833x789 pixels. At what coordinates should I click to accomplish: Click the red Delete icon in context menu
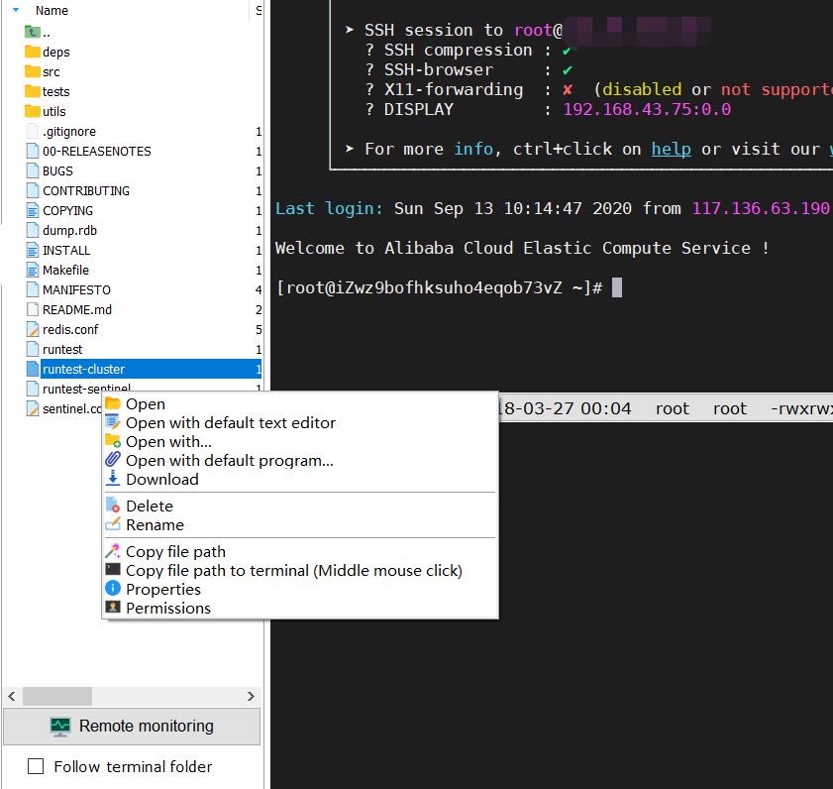tap(113, 507)
